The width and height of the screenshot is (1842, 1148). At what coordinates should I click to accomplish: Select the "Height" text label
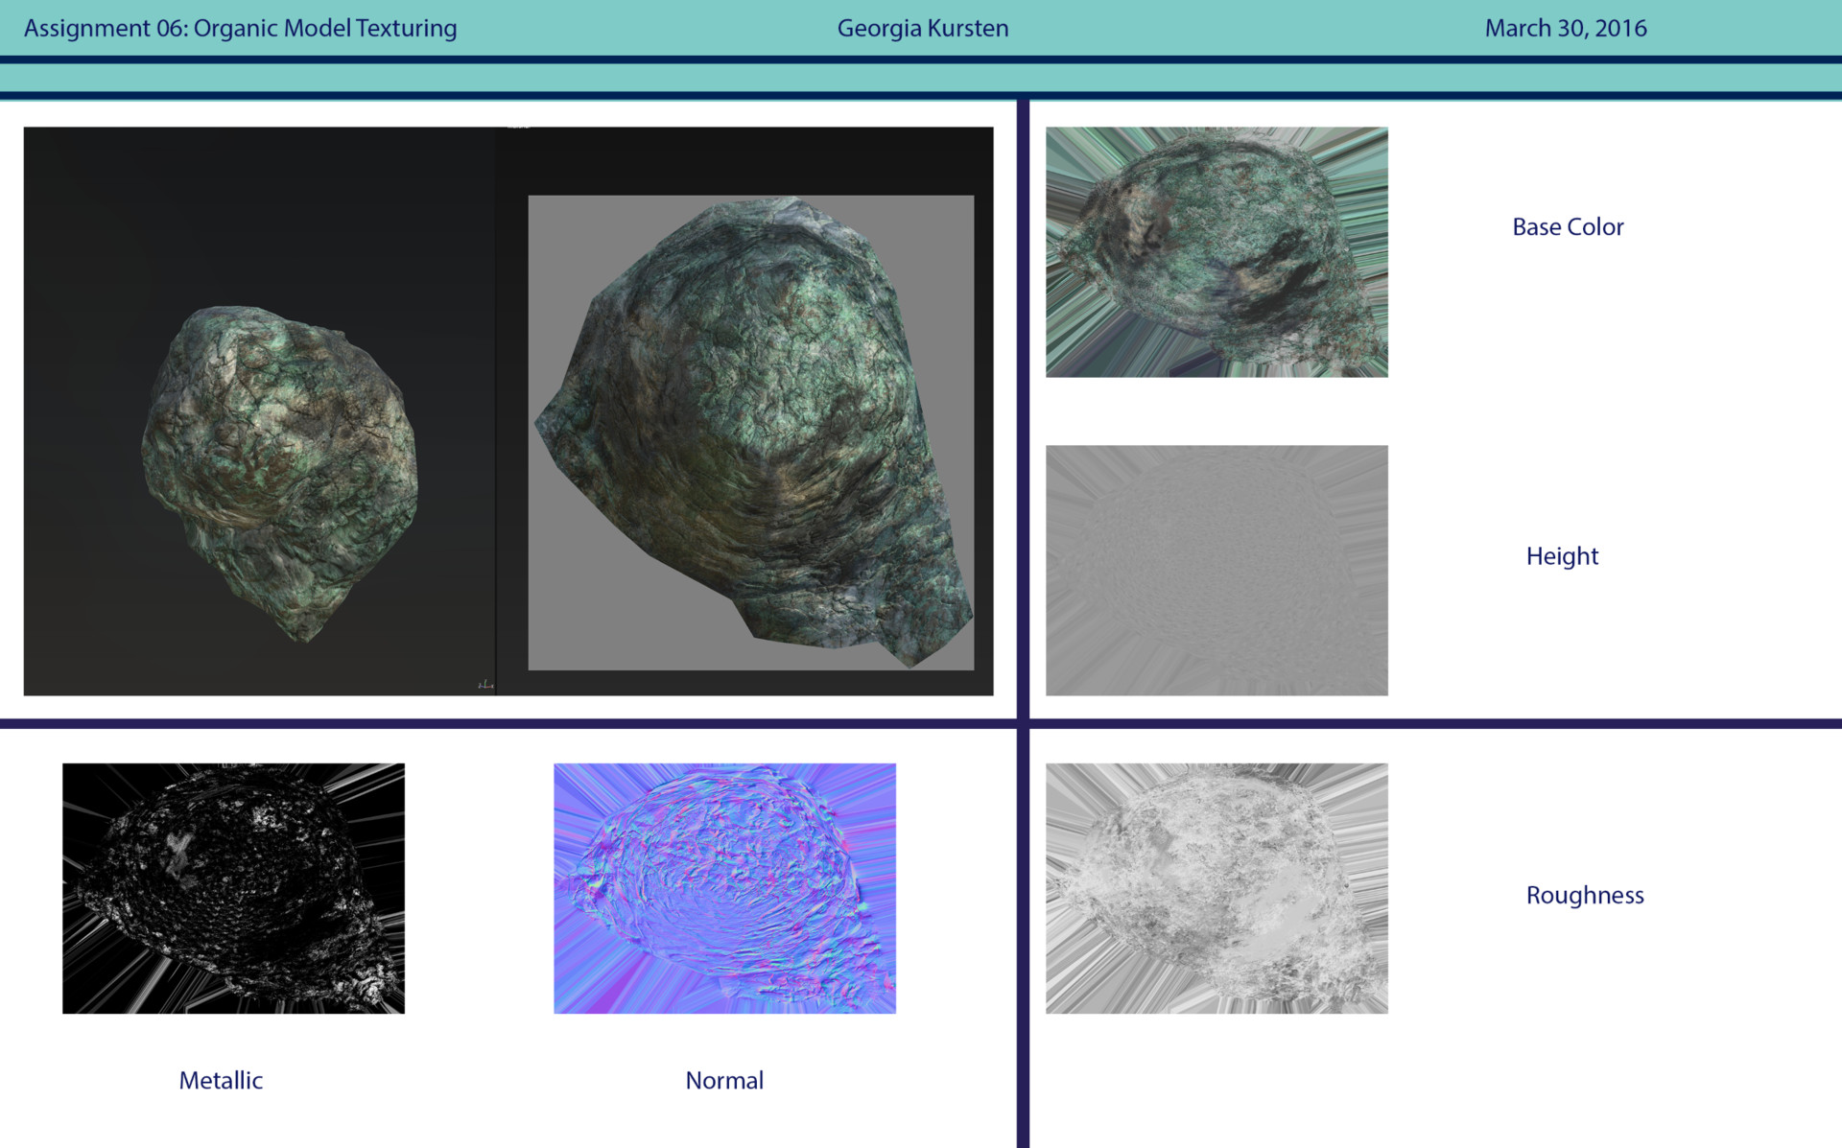tap(1562, 556)
